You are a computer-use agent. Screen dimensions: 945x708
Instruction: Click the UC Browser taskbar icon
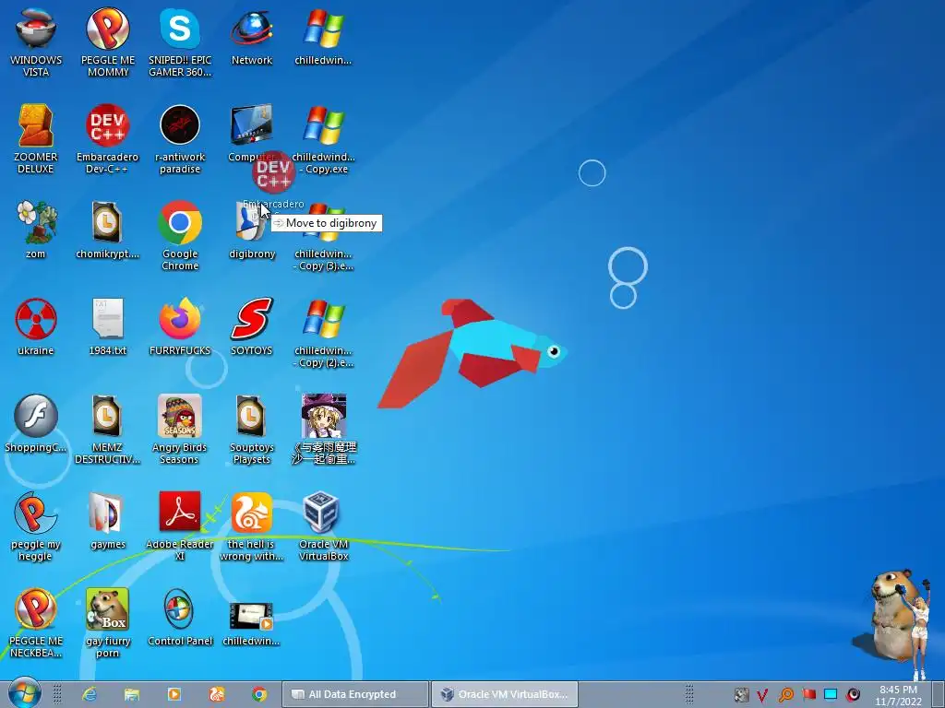click(217, 694)
